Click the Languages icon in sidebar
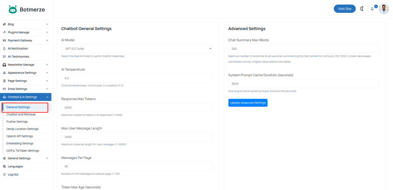The height and width of the screenshot is (190, 393). point(4,166)
